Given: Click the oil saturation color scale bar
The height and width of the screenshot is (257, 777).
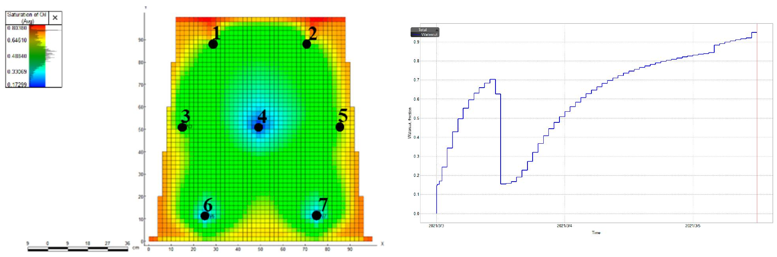Looking at the screenshot, I should coord(38,56).
